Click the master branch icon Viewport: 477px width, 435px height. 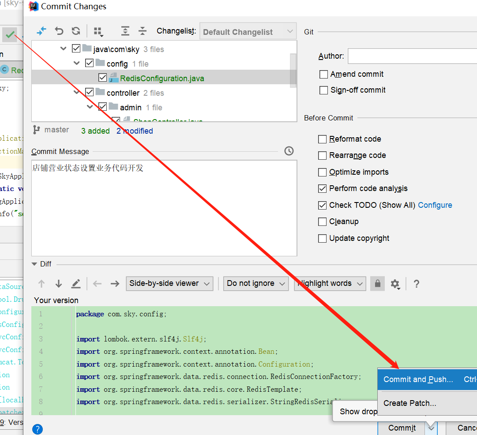tap(37, 130)
